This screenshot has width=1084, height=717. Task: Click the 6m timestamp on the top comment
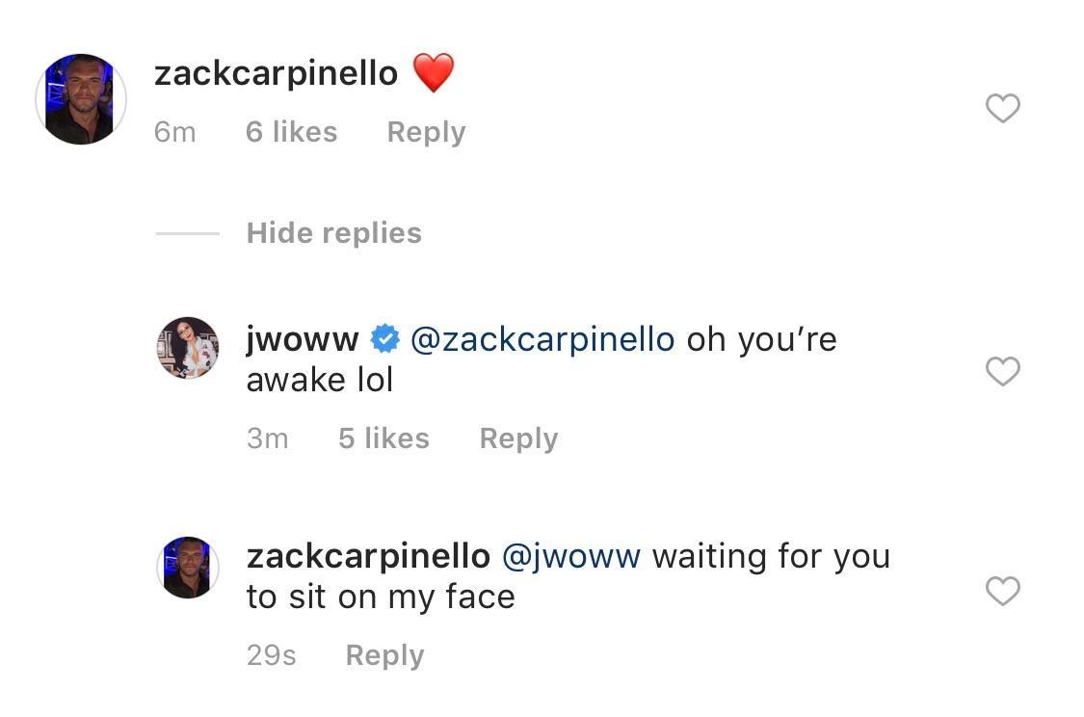click(x=174, y=132)
